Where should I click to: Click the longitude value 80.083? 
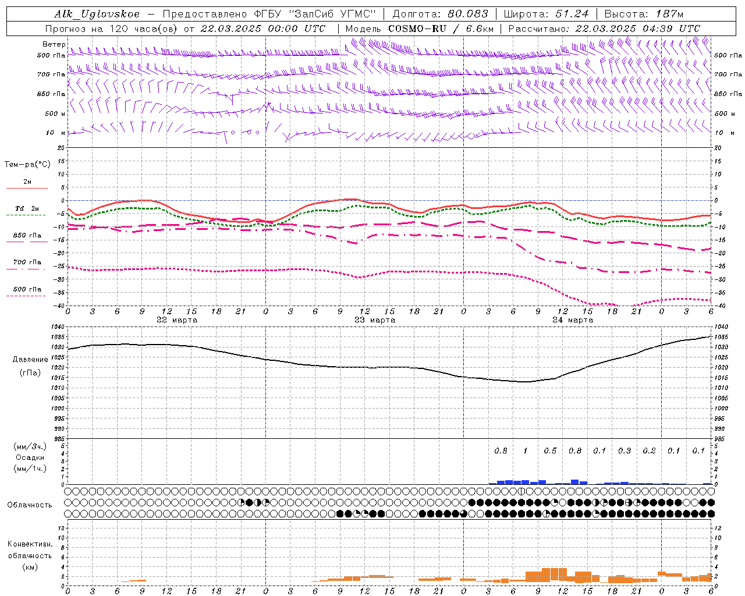pyautogui.click(x=469, y=14)
